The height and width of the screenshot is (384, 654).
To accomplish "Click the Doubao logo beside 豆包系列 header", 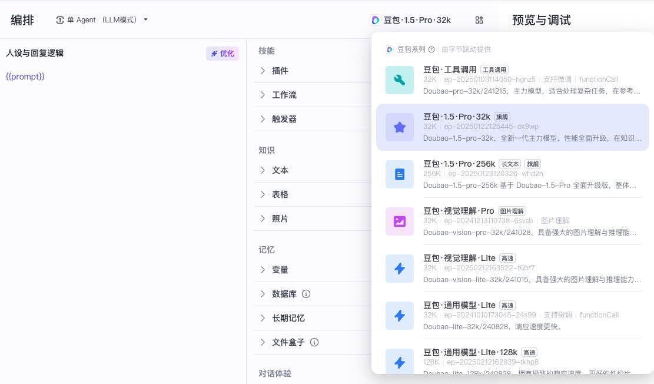I will pyautogui.click(x=389, y=49).
